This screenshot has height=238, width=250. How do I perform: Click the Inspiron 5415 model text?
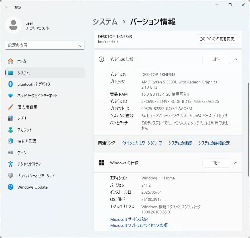(x=108, y=42)
